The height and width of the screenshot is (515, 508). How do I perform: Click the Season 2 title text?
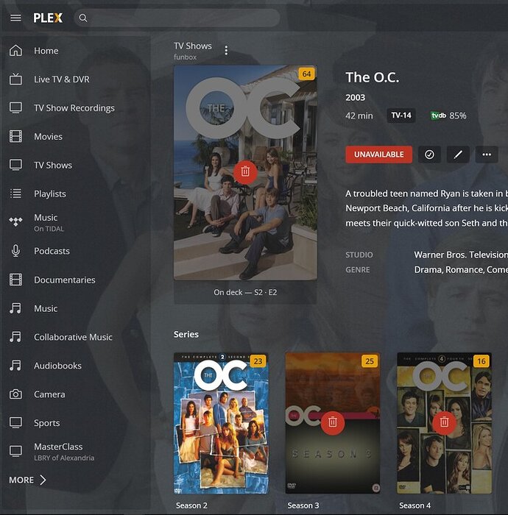(191, 505)
